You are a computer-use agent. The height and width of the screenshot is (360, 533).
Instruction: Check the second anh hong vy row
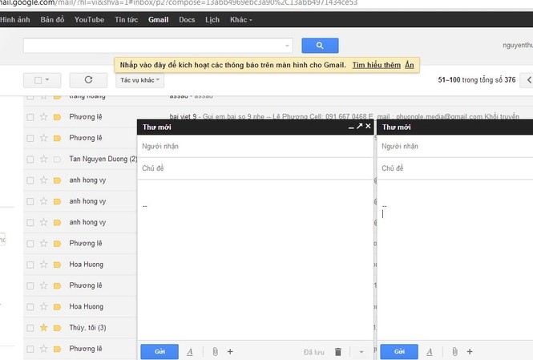(30, 201)
